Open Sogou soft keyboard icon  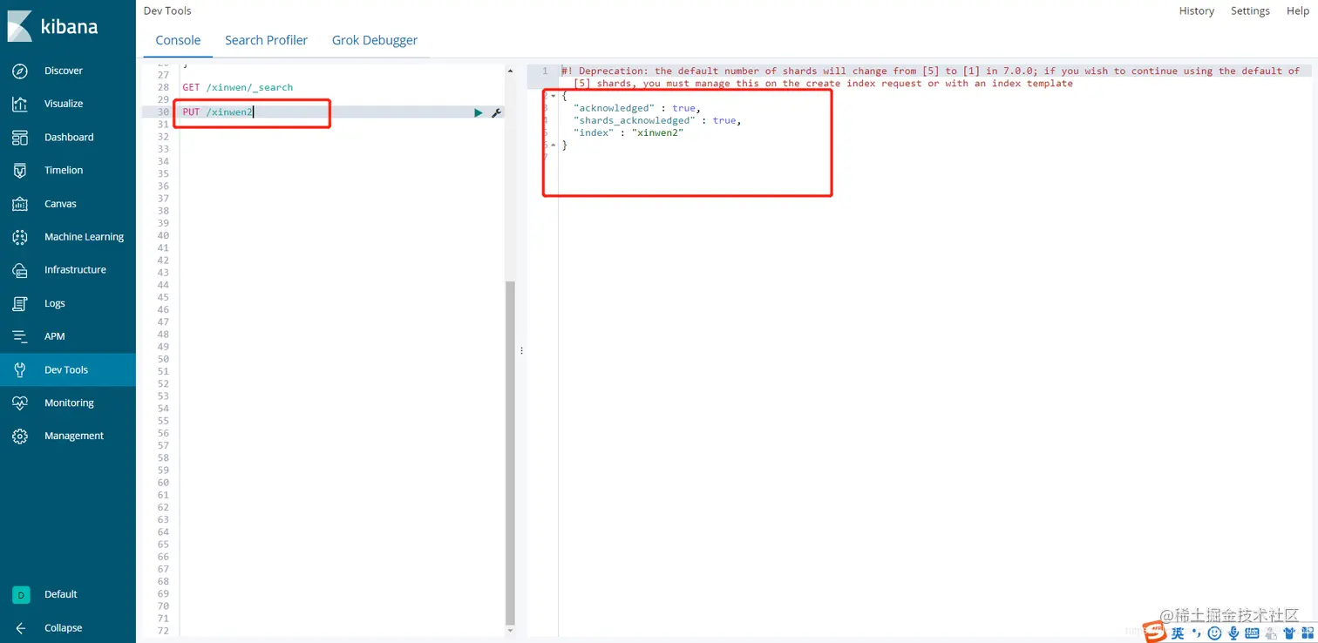(1252, 633)
